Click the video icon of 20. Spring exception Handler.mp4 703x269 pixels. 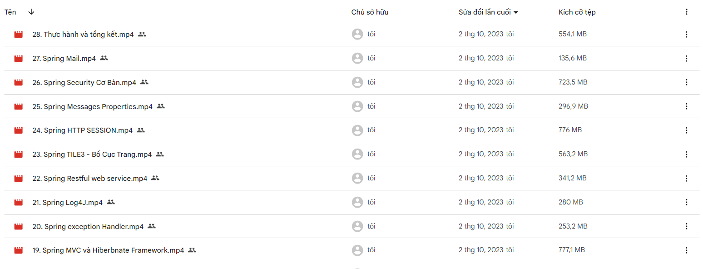coord(19,227)
